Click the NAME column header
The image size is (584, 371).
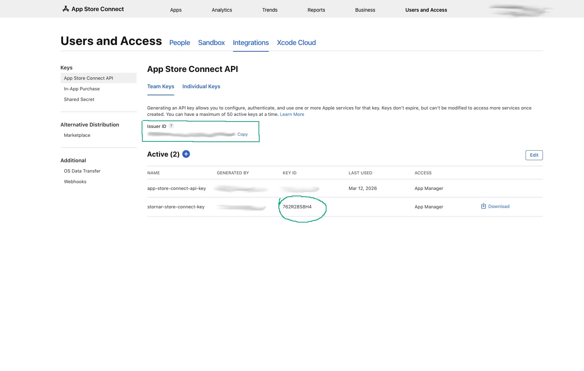click(x=153, y=173)
